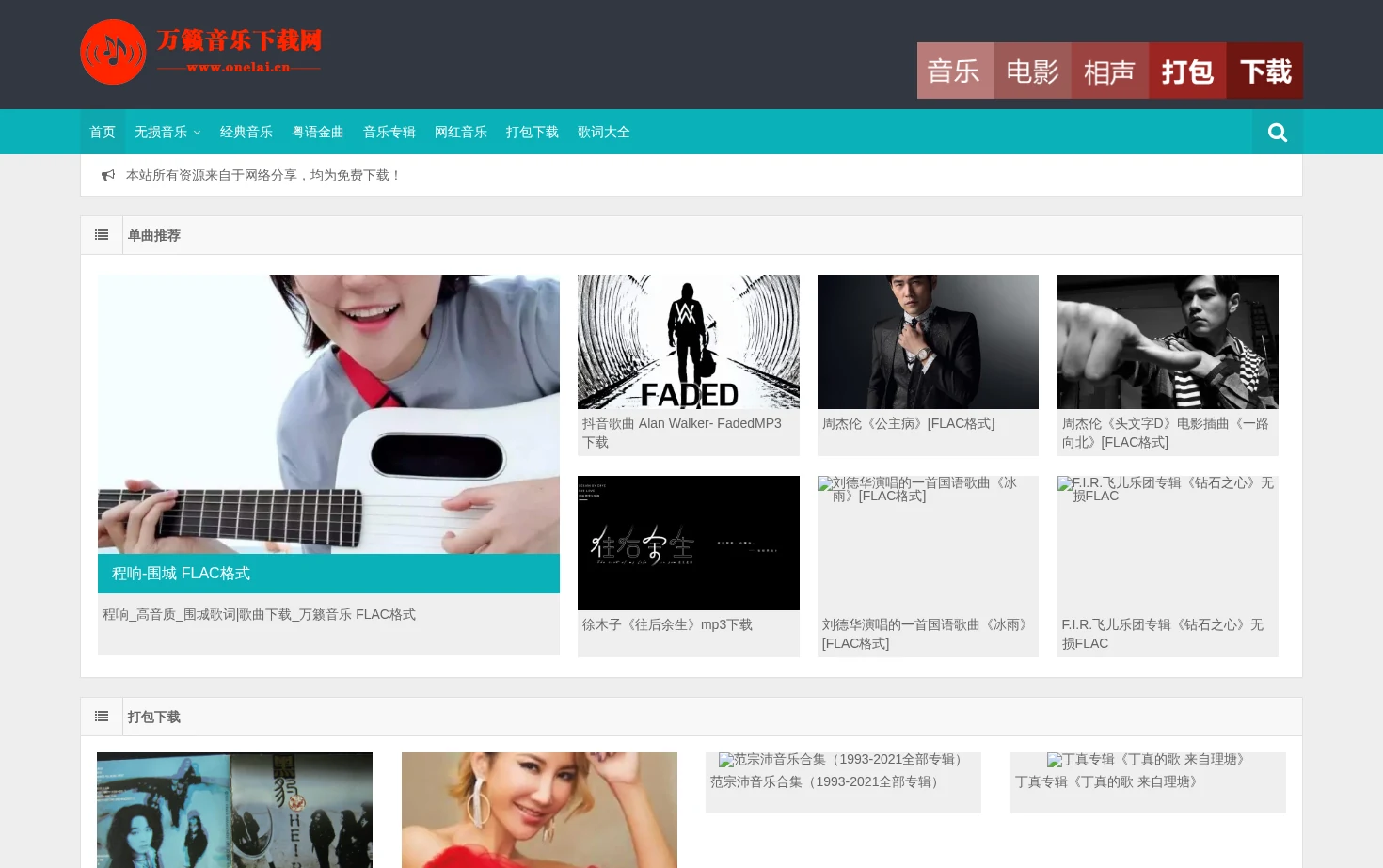Open the woman in red dress thumbnail
This screenshot has width=1383, height=868.
[x=539, y=810]
